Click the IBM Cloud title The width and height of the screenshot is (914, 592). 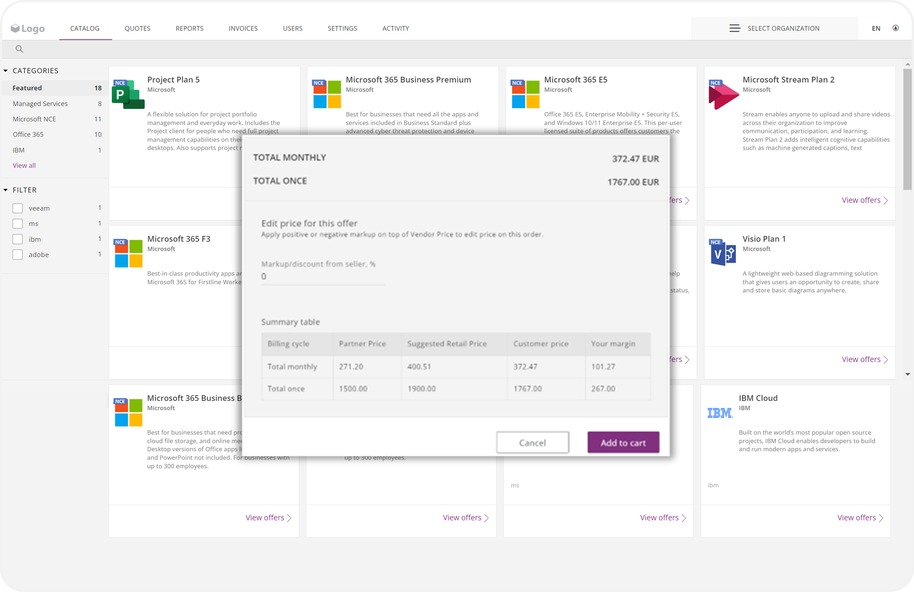click(x=758, y=398)
